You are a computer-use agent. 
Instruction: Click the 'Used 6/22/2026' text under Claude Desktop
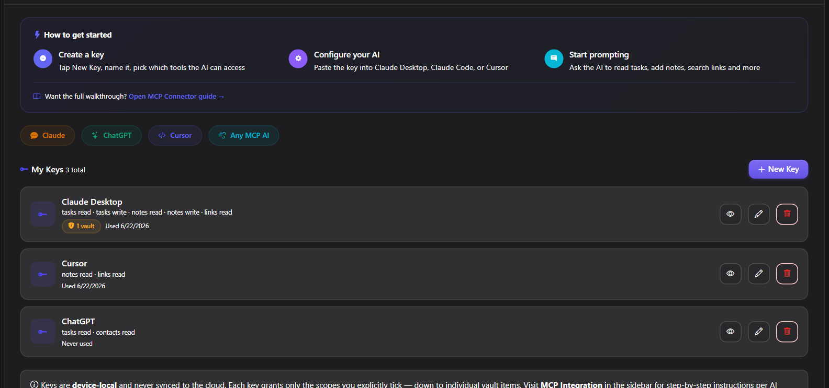pyautogui.click(x=127, y=226)
